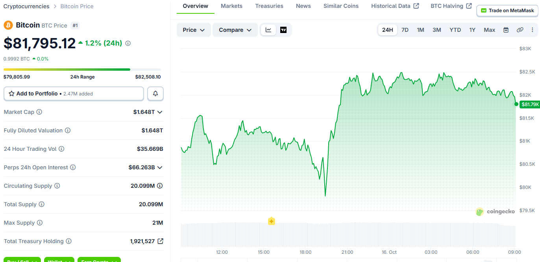Click the Bitcoin Price breadcrumb text

77,6
